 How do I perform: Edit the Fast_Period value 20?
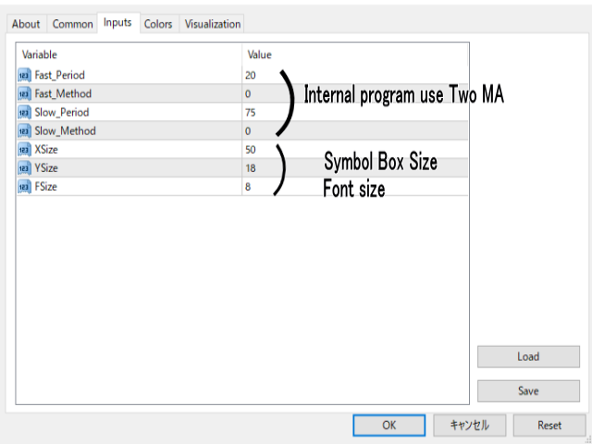point(251,75)
